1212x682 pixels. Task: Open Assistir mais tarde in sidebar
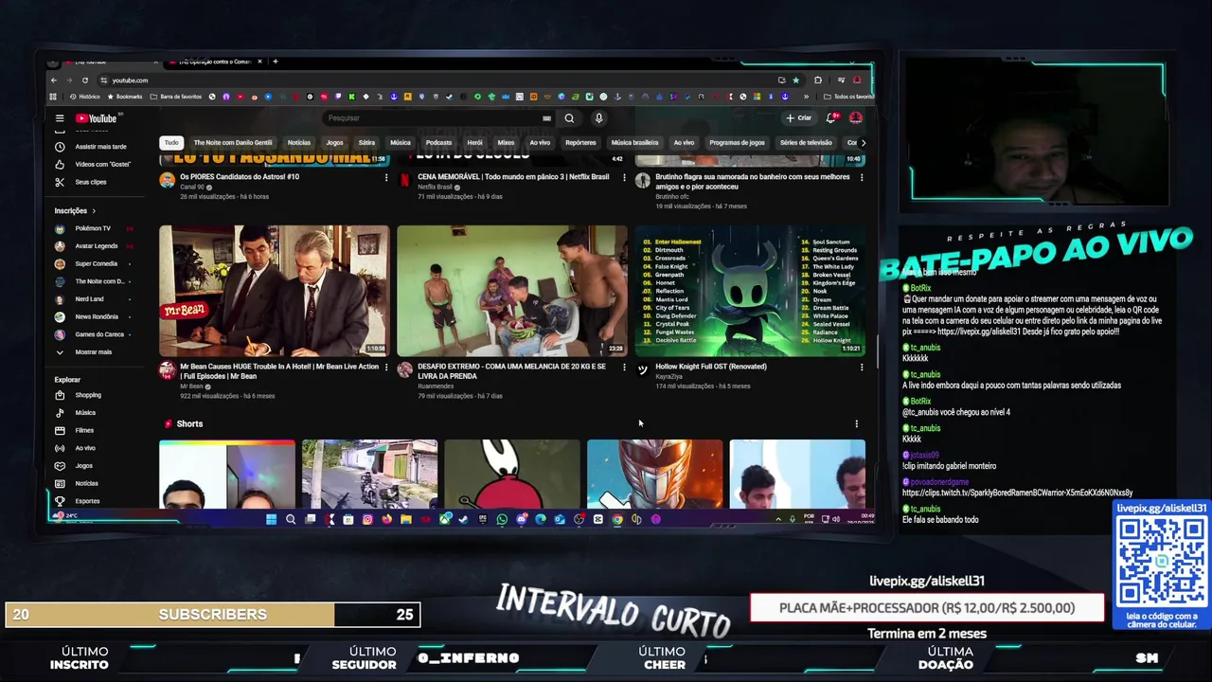pos(91,147)
